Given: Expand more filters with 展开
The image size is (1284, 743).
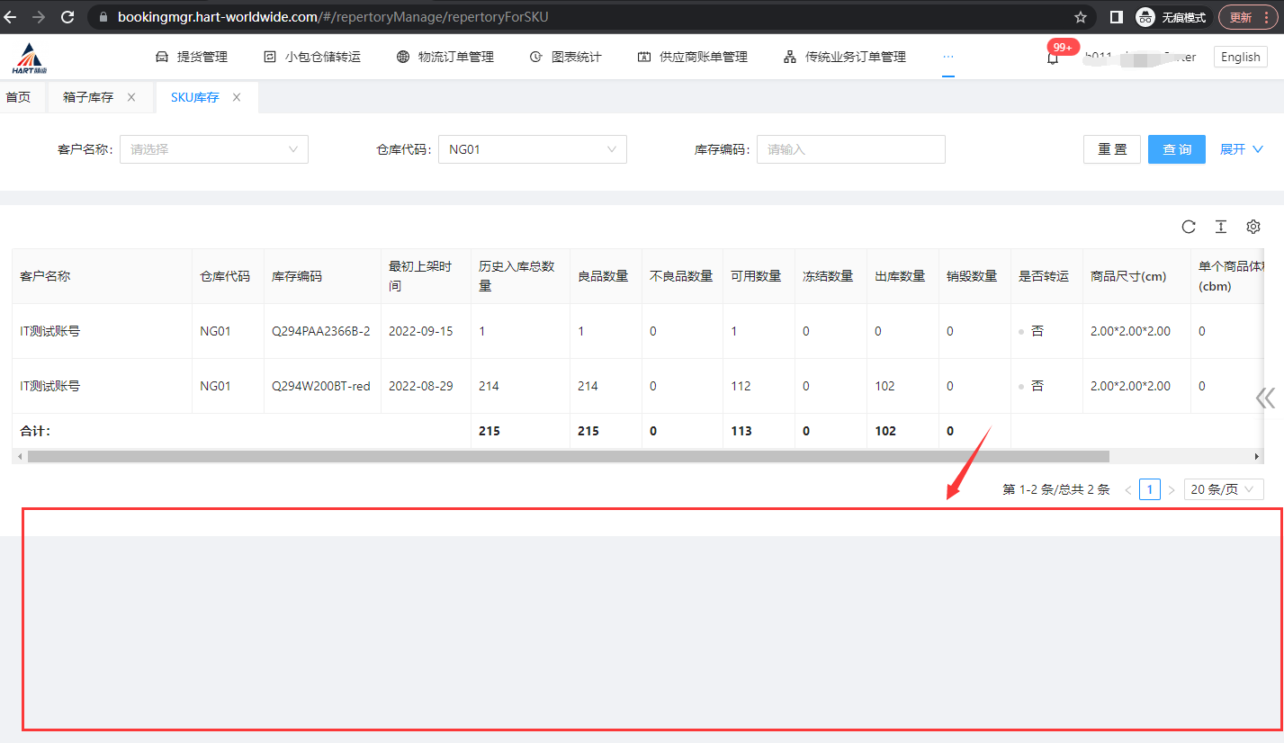Looking at the screenshot, I should click(x=1241, y=149).
